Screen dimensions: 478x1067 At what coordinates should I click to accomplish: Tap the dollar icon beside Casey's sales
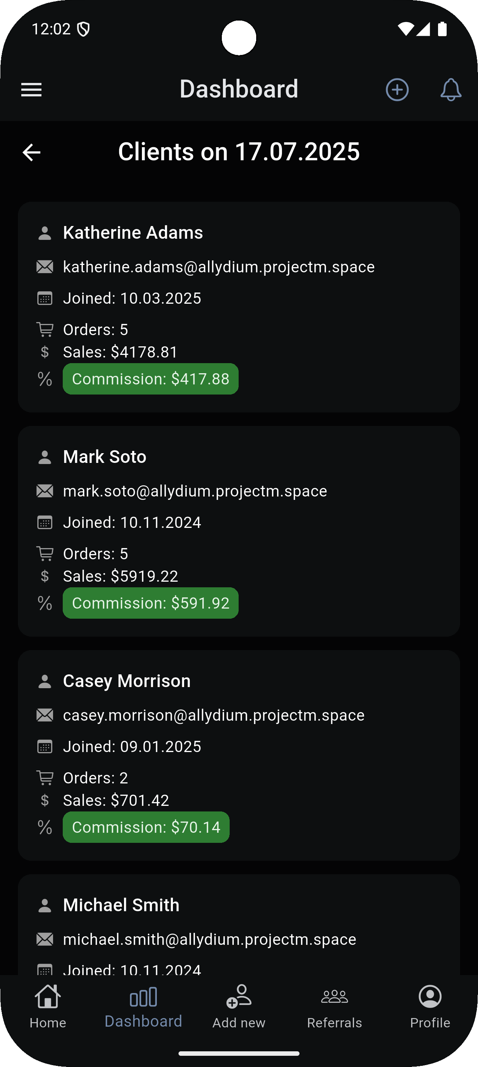(45, 800)
